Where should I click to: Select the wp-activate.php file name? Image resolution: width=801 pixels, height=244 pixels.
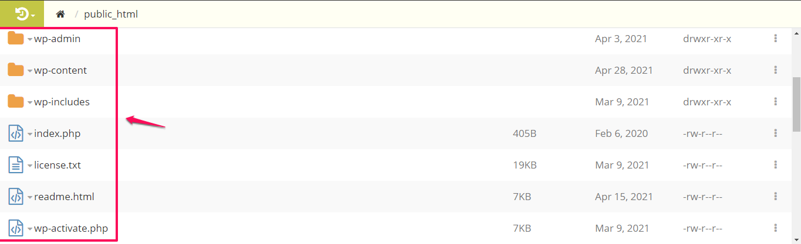point(71,228)
